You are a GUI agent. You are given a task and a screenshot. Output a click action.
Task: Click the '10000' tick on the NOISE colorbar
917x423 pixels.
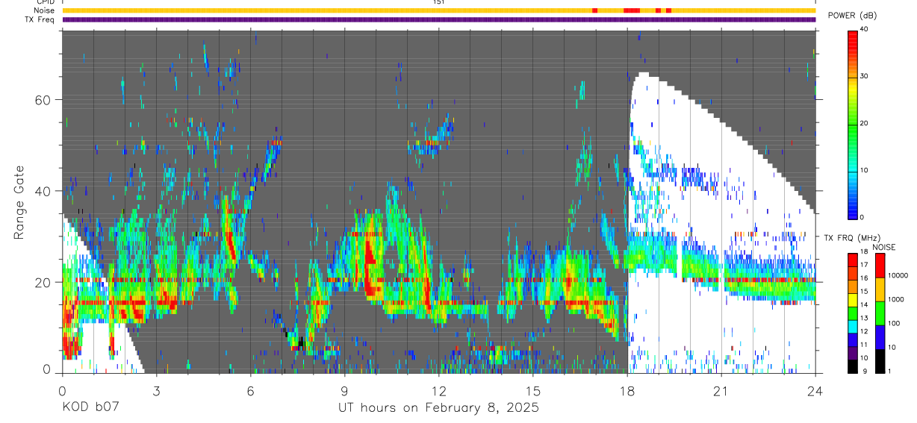click(x=898, y=275)
